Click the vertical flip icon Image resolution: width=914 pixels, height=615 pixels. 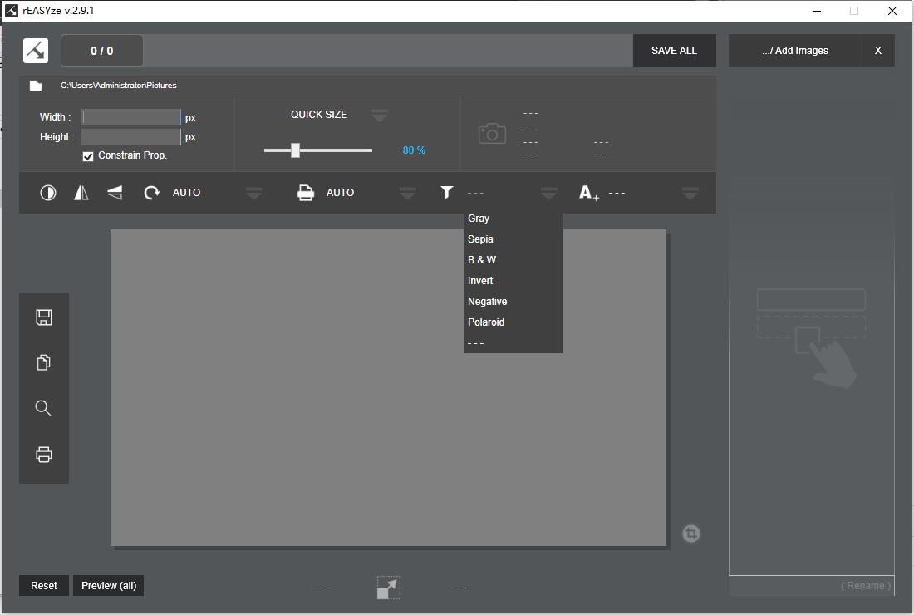115,193
